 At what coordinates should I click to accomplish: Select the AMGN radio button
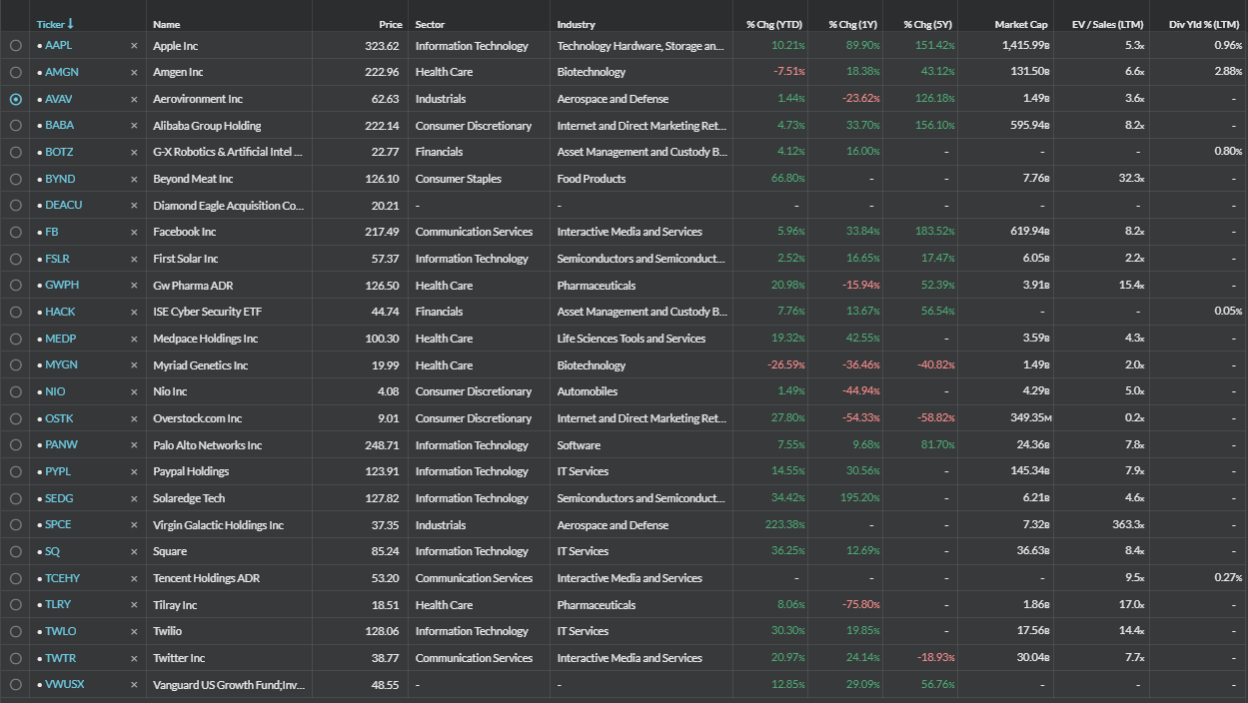15,72
